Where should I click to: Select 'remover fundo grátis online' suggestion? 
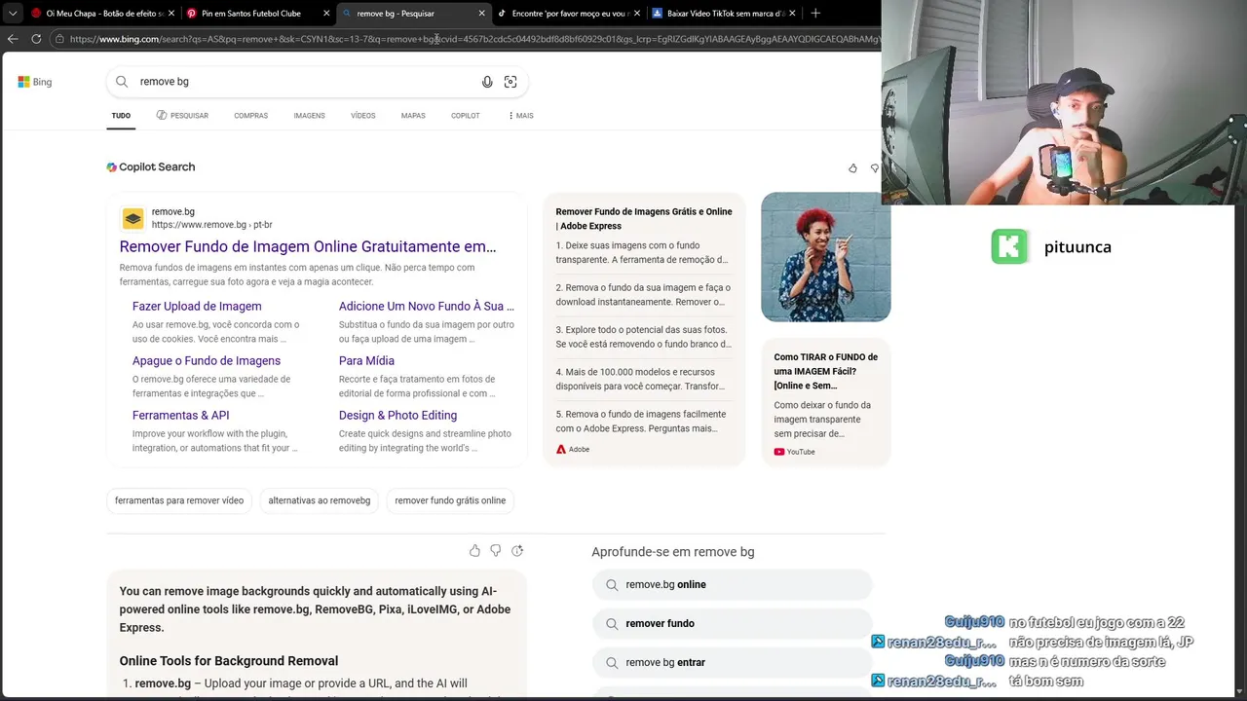click(x=450, y=500)
